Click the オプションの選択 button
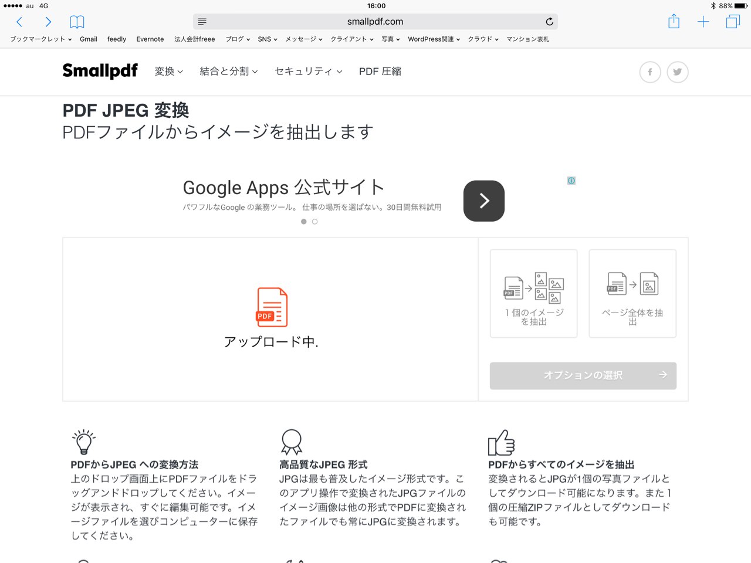 click(x=583, y=375)
